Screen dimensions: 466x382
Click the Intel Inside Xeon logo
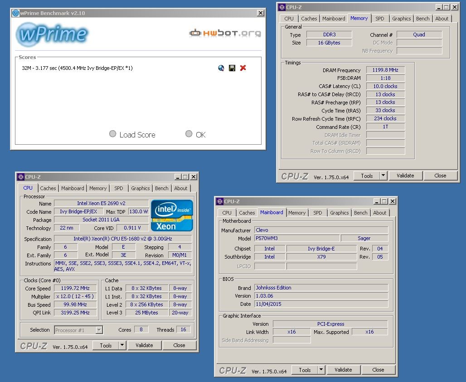pyautogui.click(x=172, y=215)
